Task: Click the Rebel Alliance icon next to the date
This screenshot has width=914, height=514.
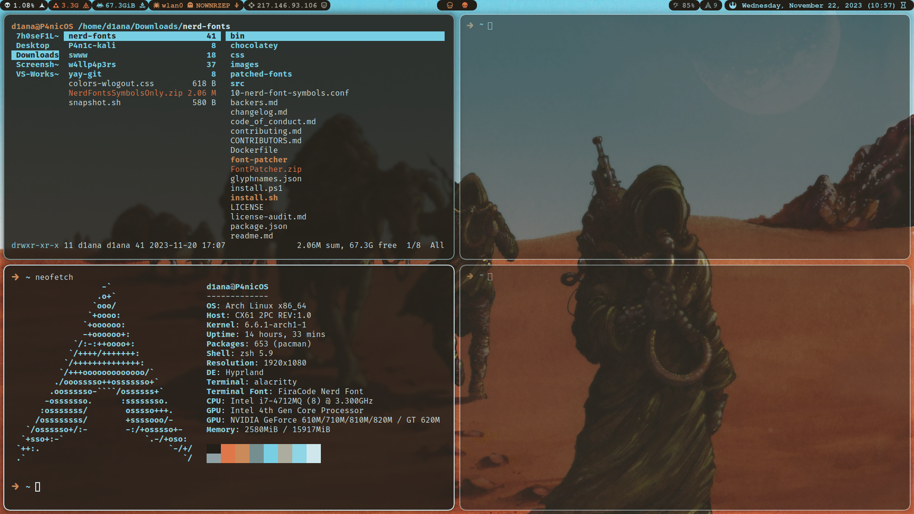Action: tap(732, 6)
